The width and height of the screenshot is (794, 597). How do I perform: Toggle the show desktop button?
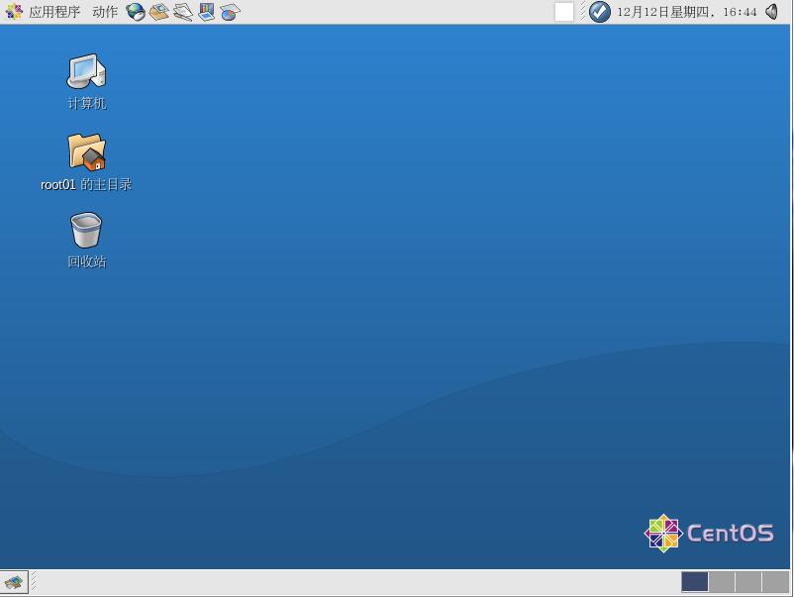(x=14, y=583)
